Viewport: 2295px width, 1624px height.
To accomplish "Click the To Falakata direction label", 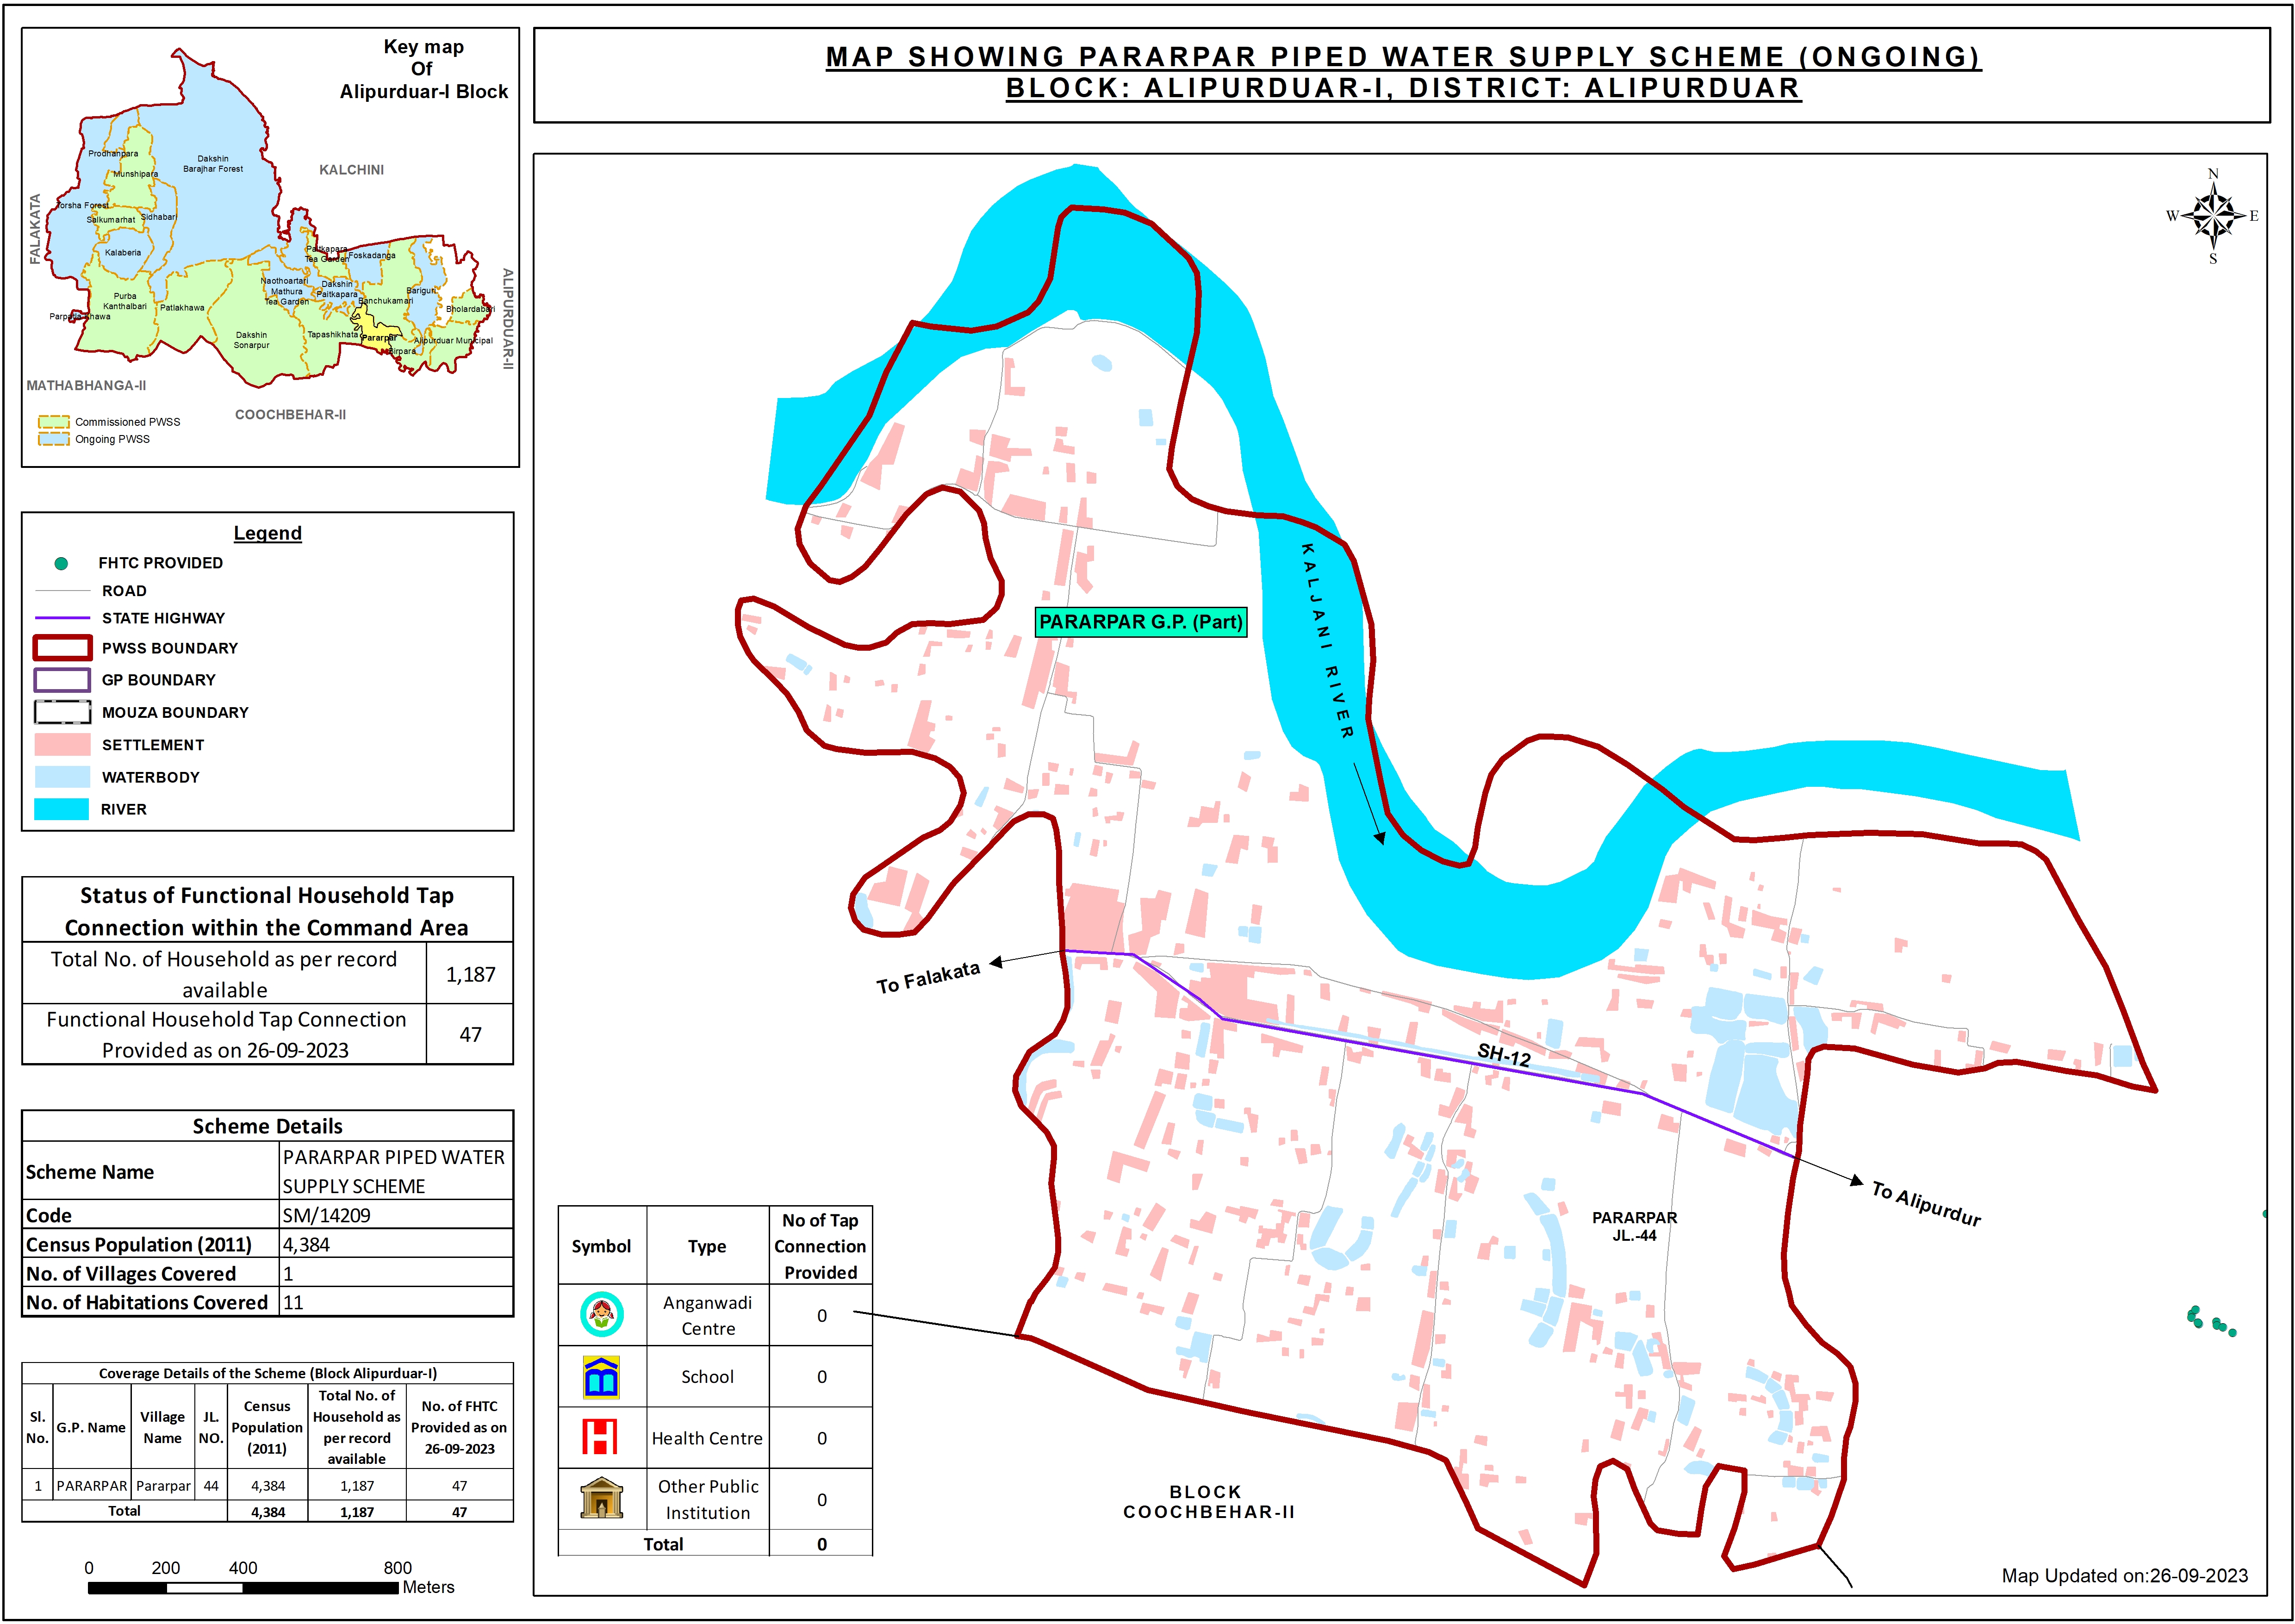I will (x=928, y=977).
